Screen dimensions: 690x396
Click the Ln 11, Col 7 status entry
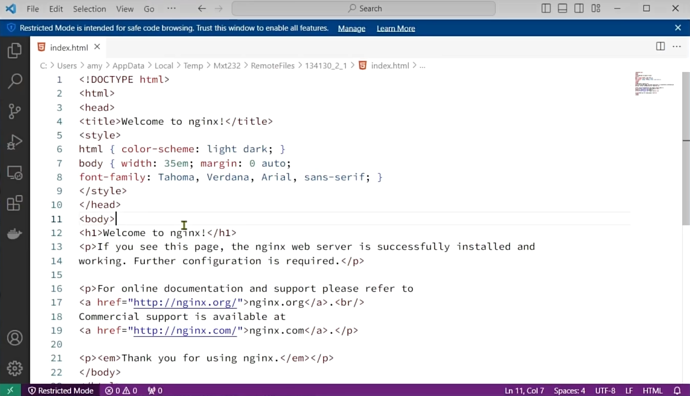pyautogui.click(x=524, y=390)
